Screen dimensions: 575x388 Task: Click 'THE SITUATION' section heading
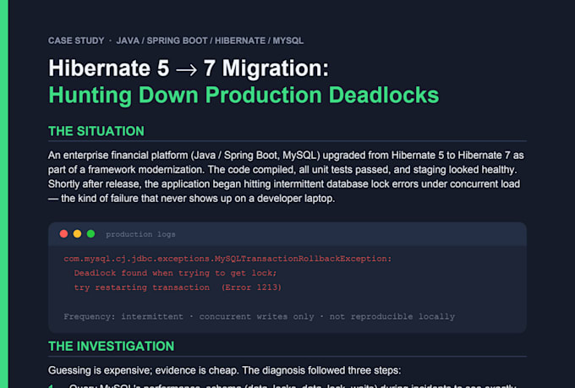click(x=96, y=131)
